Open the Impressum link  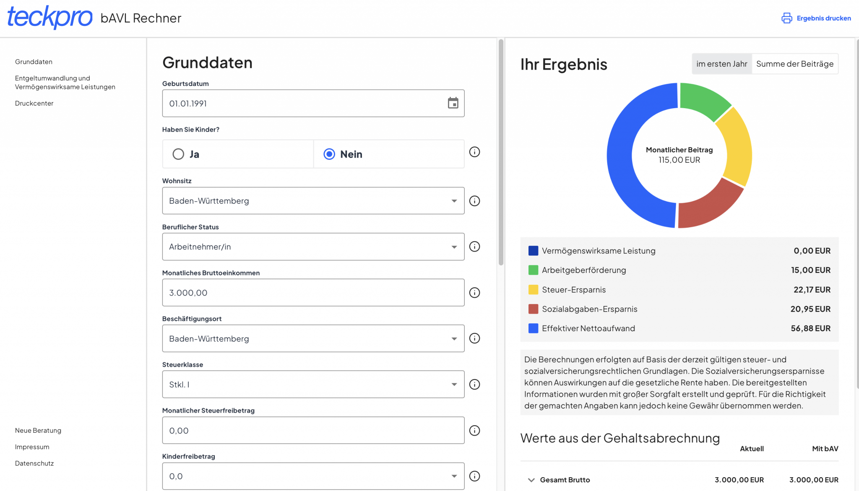[x=32, y=447]
